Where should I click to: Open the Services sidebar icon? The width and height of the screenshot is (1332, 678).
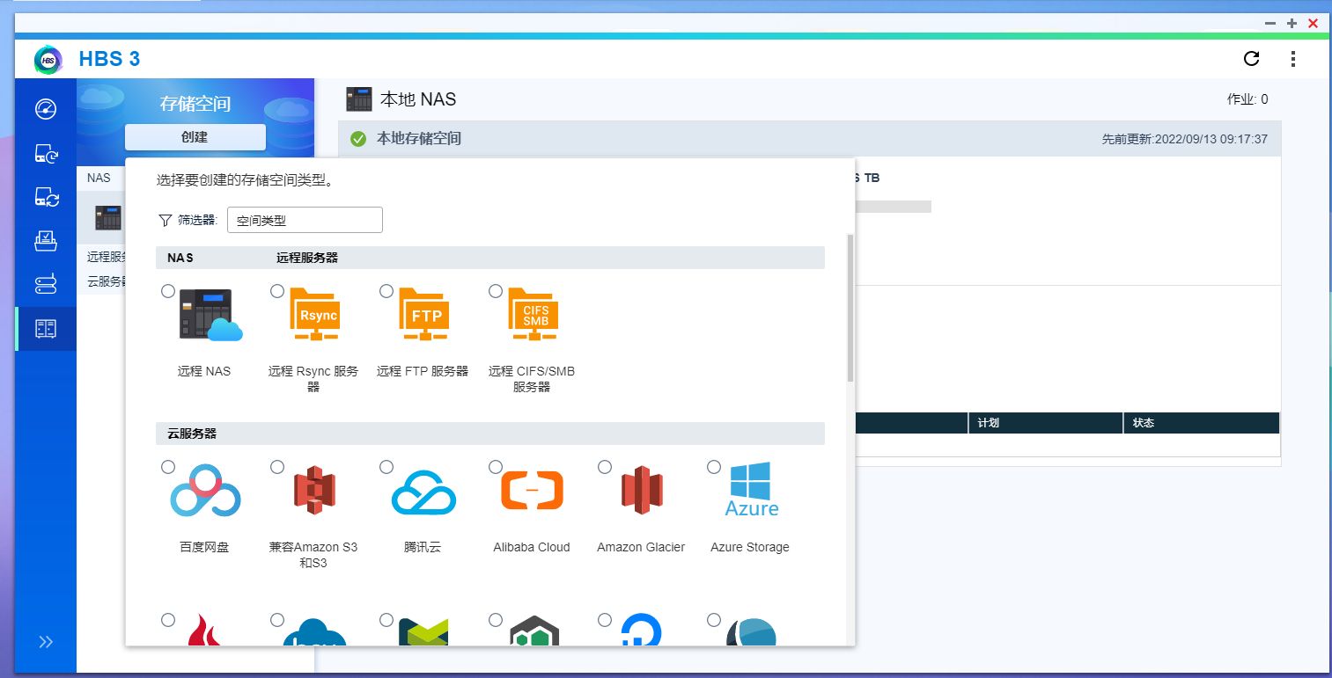click(x=46, y=285)
